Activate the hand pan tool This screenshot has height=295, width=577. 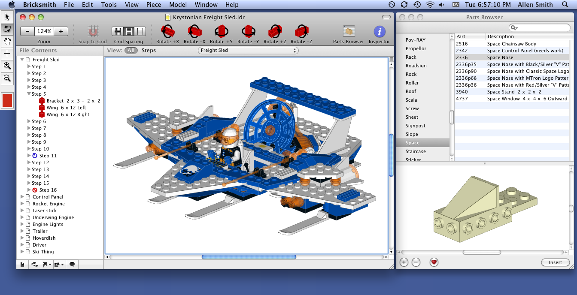point(6,41)
